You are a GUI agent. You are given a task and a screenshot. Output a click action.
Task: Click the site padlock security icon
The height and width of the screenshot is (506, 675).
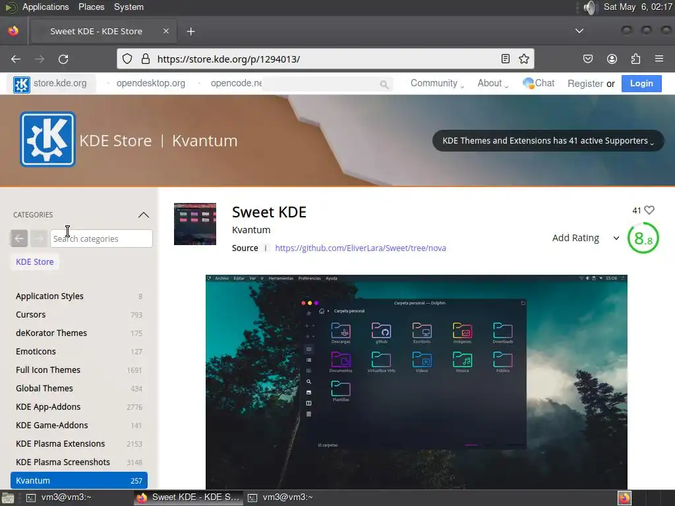(x=146, y=59)
